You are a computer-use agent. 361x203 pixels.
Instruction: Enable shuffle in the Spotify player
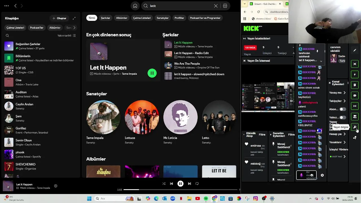point(164,184)
